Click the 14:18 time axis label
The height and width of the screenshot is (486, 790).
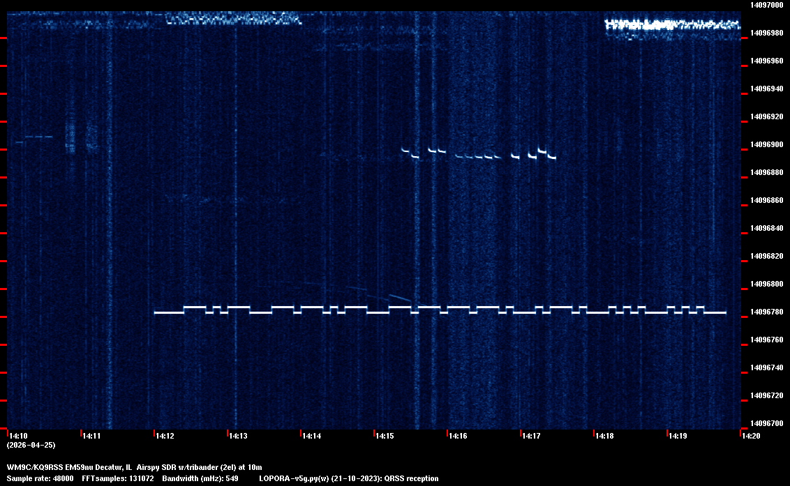point(604,436)
